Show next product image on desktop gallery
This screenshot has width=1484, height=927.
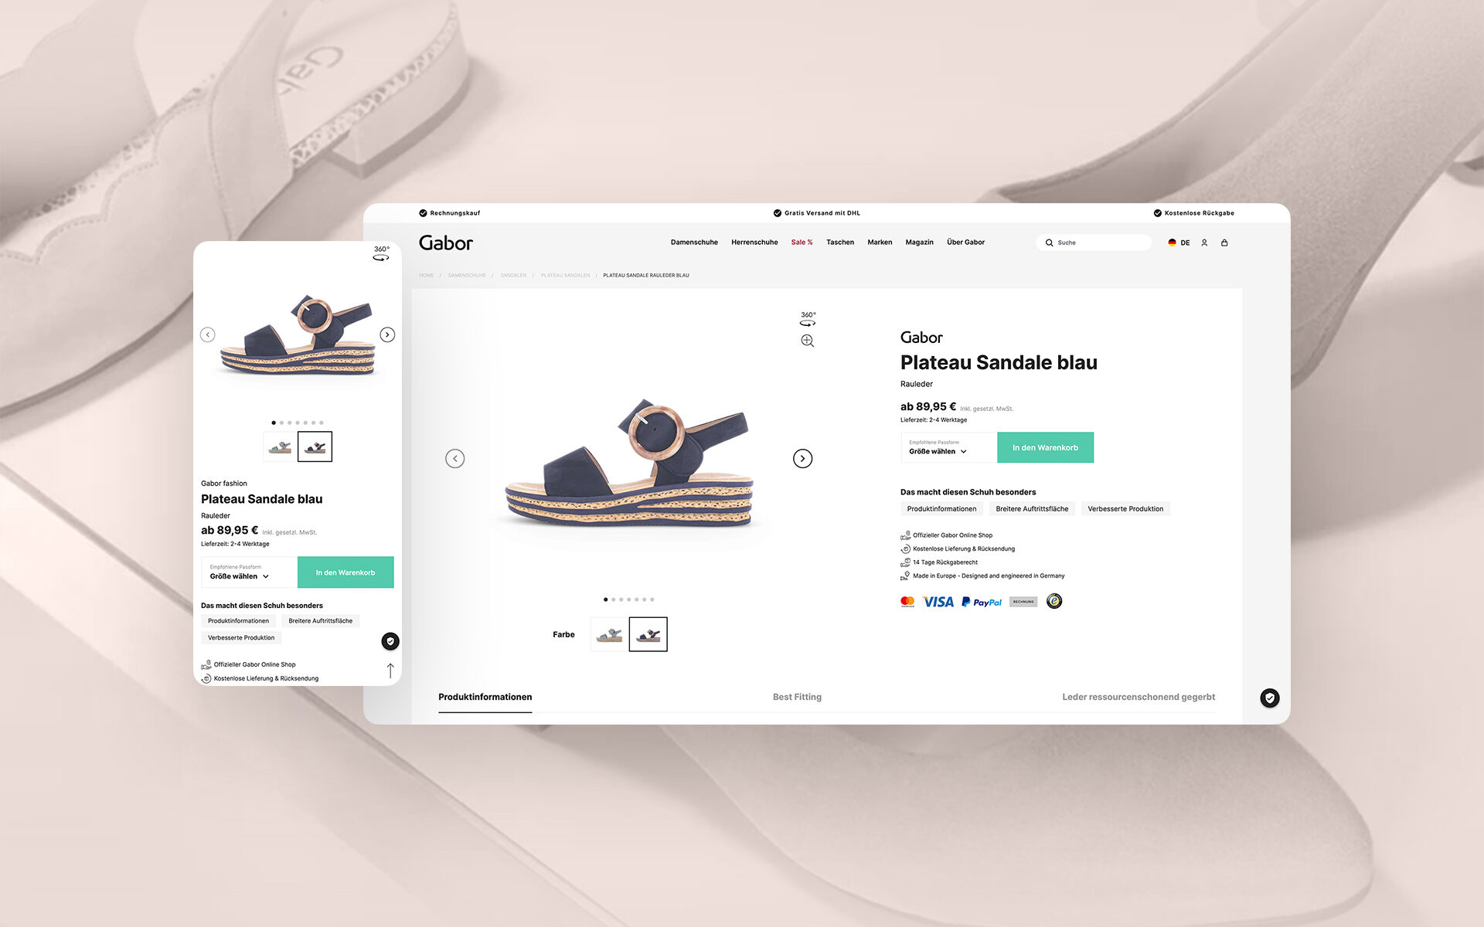[803, 458]
